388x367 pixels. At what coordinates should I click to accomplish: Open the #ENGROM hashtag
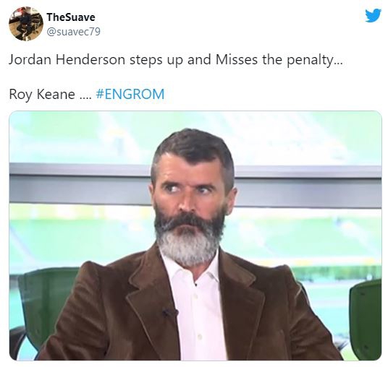(130, 94)
